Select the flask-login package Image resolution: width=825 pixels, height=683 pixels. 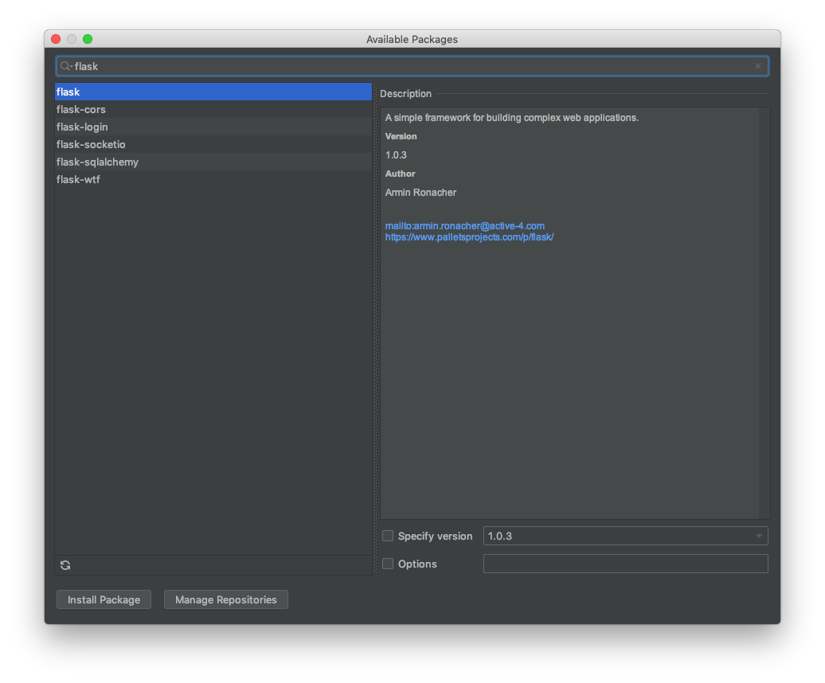(x=213, y=127)
